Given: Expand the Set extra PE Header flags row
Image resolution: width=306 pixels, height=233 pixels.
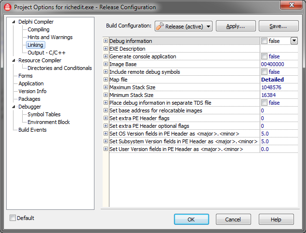Looking at the screenshot, I should tap(106, 118).
